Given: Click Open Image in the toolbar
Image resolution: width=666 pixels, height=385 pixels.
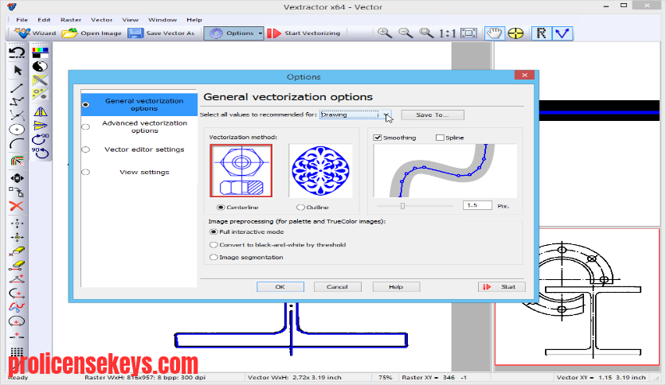Looking at the screenshot, I should coord(92,33).
